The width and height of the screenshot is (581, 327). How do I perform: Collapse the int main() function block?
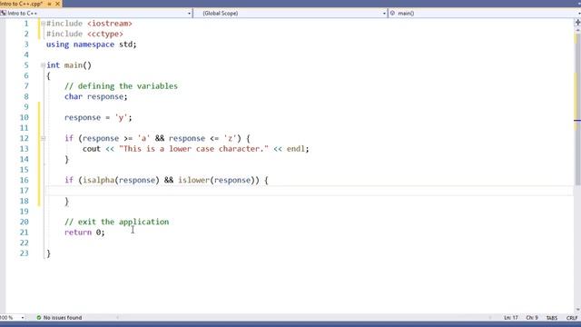point(43,65)
